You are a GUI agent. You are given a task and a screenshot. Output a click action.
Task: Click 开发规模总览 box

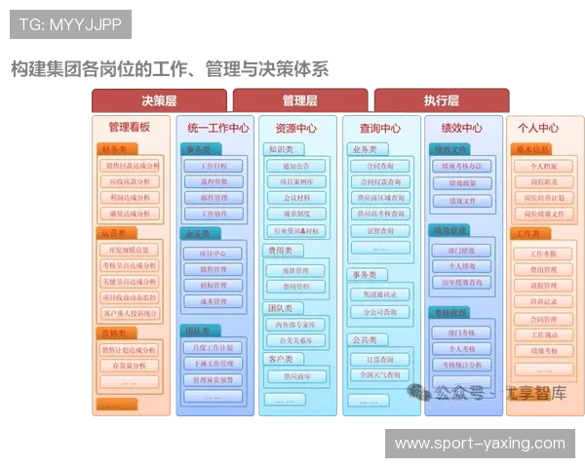coord(129,250)
